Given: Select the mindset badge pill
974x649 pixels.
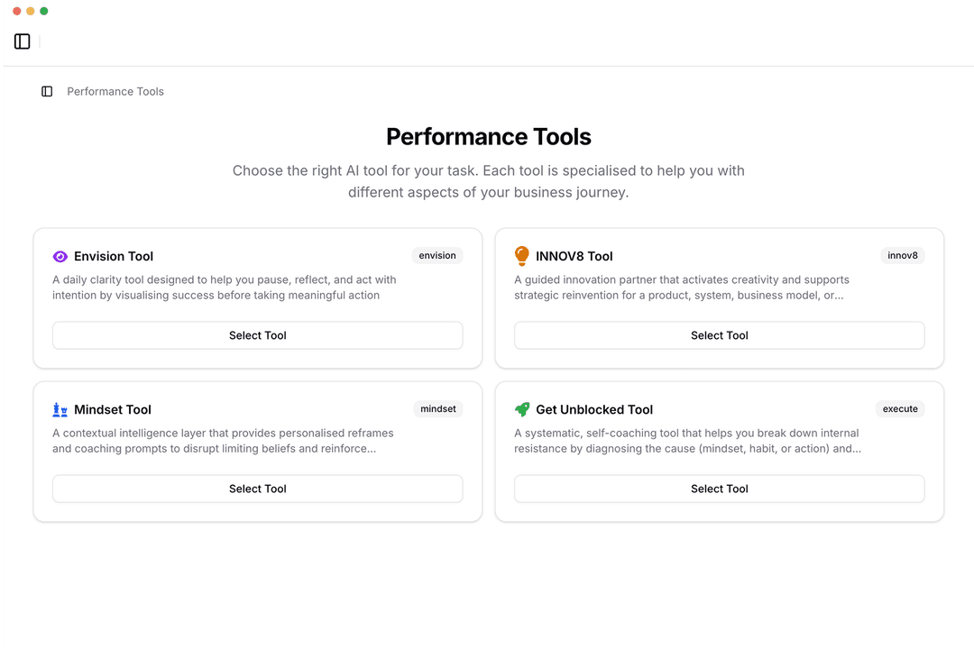Looking at the screenshot, I should point(437,408).
